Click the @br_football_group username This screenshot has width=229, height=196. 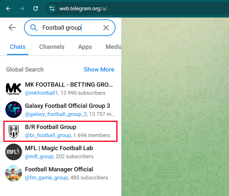(48, 135)
